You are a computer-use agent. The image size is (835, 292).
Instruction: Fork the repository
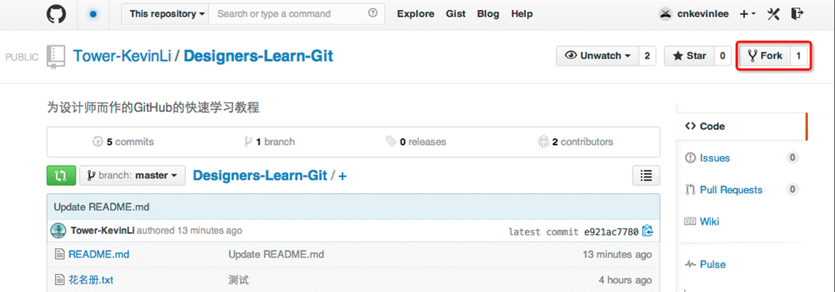765,56
